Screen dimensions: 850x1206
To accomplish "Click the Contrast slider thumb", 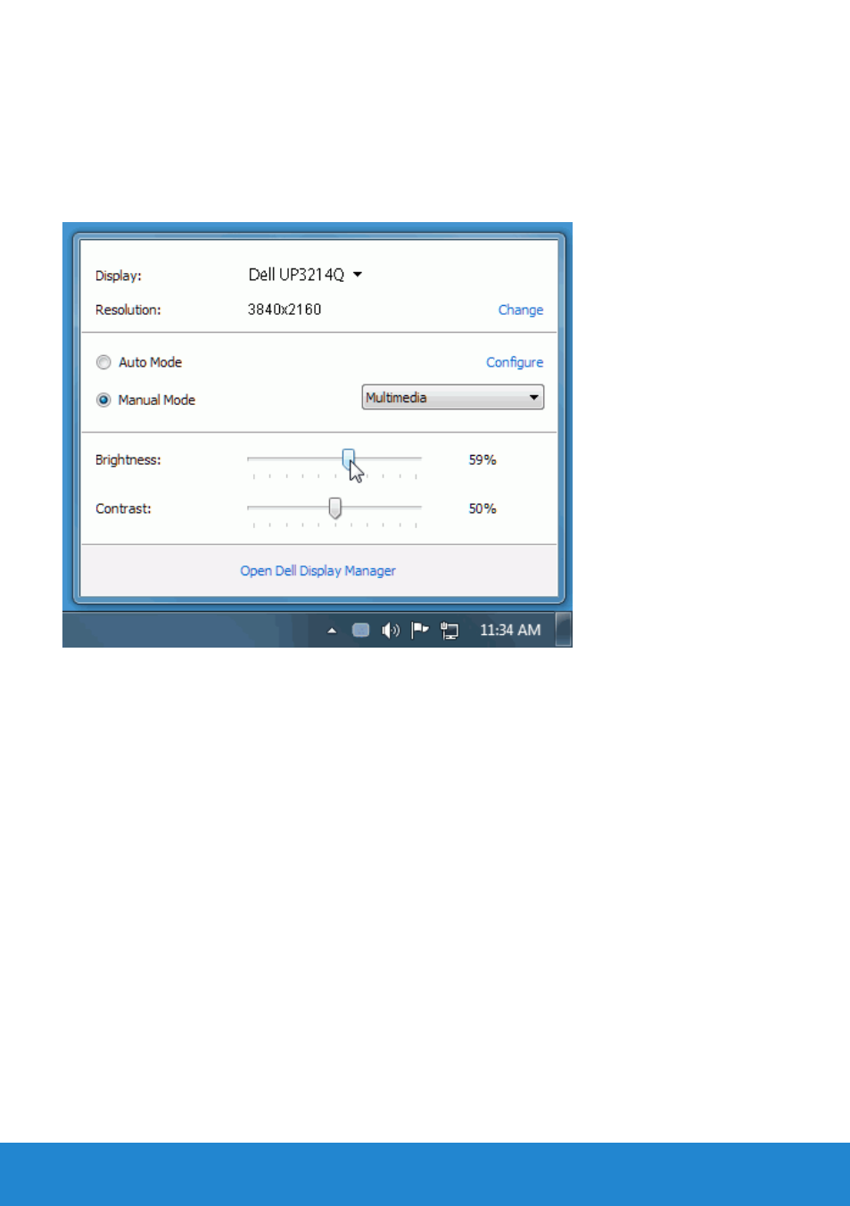I will click(x=334, y=508).
